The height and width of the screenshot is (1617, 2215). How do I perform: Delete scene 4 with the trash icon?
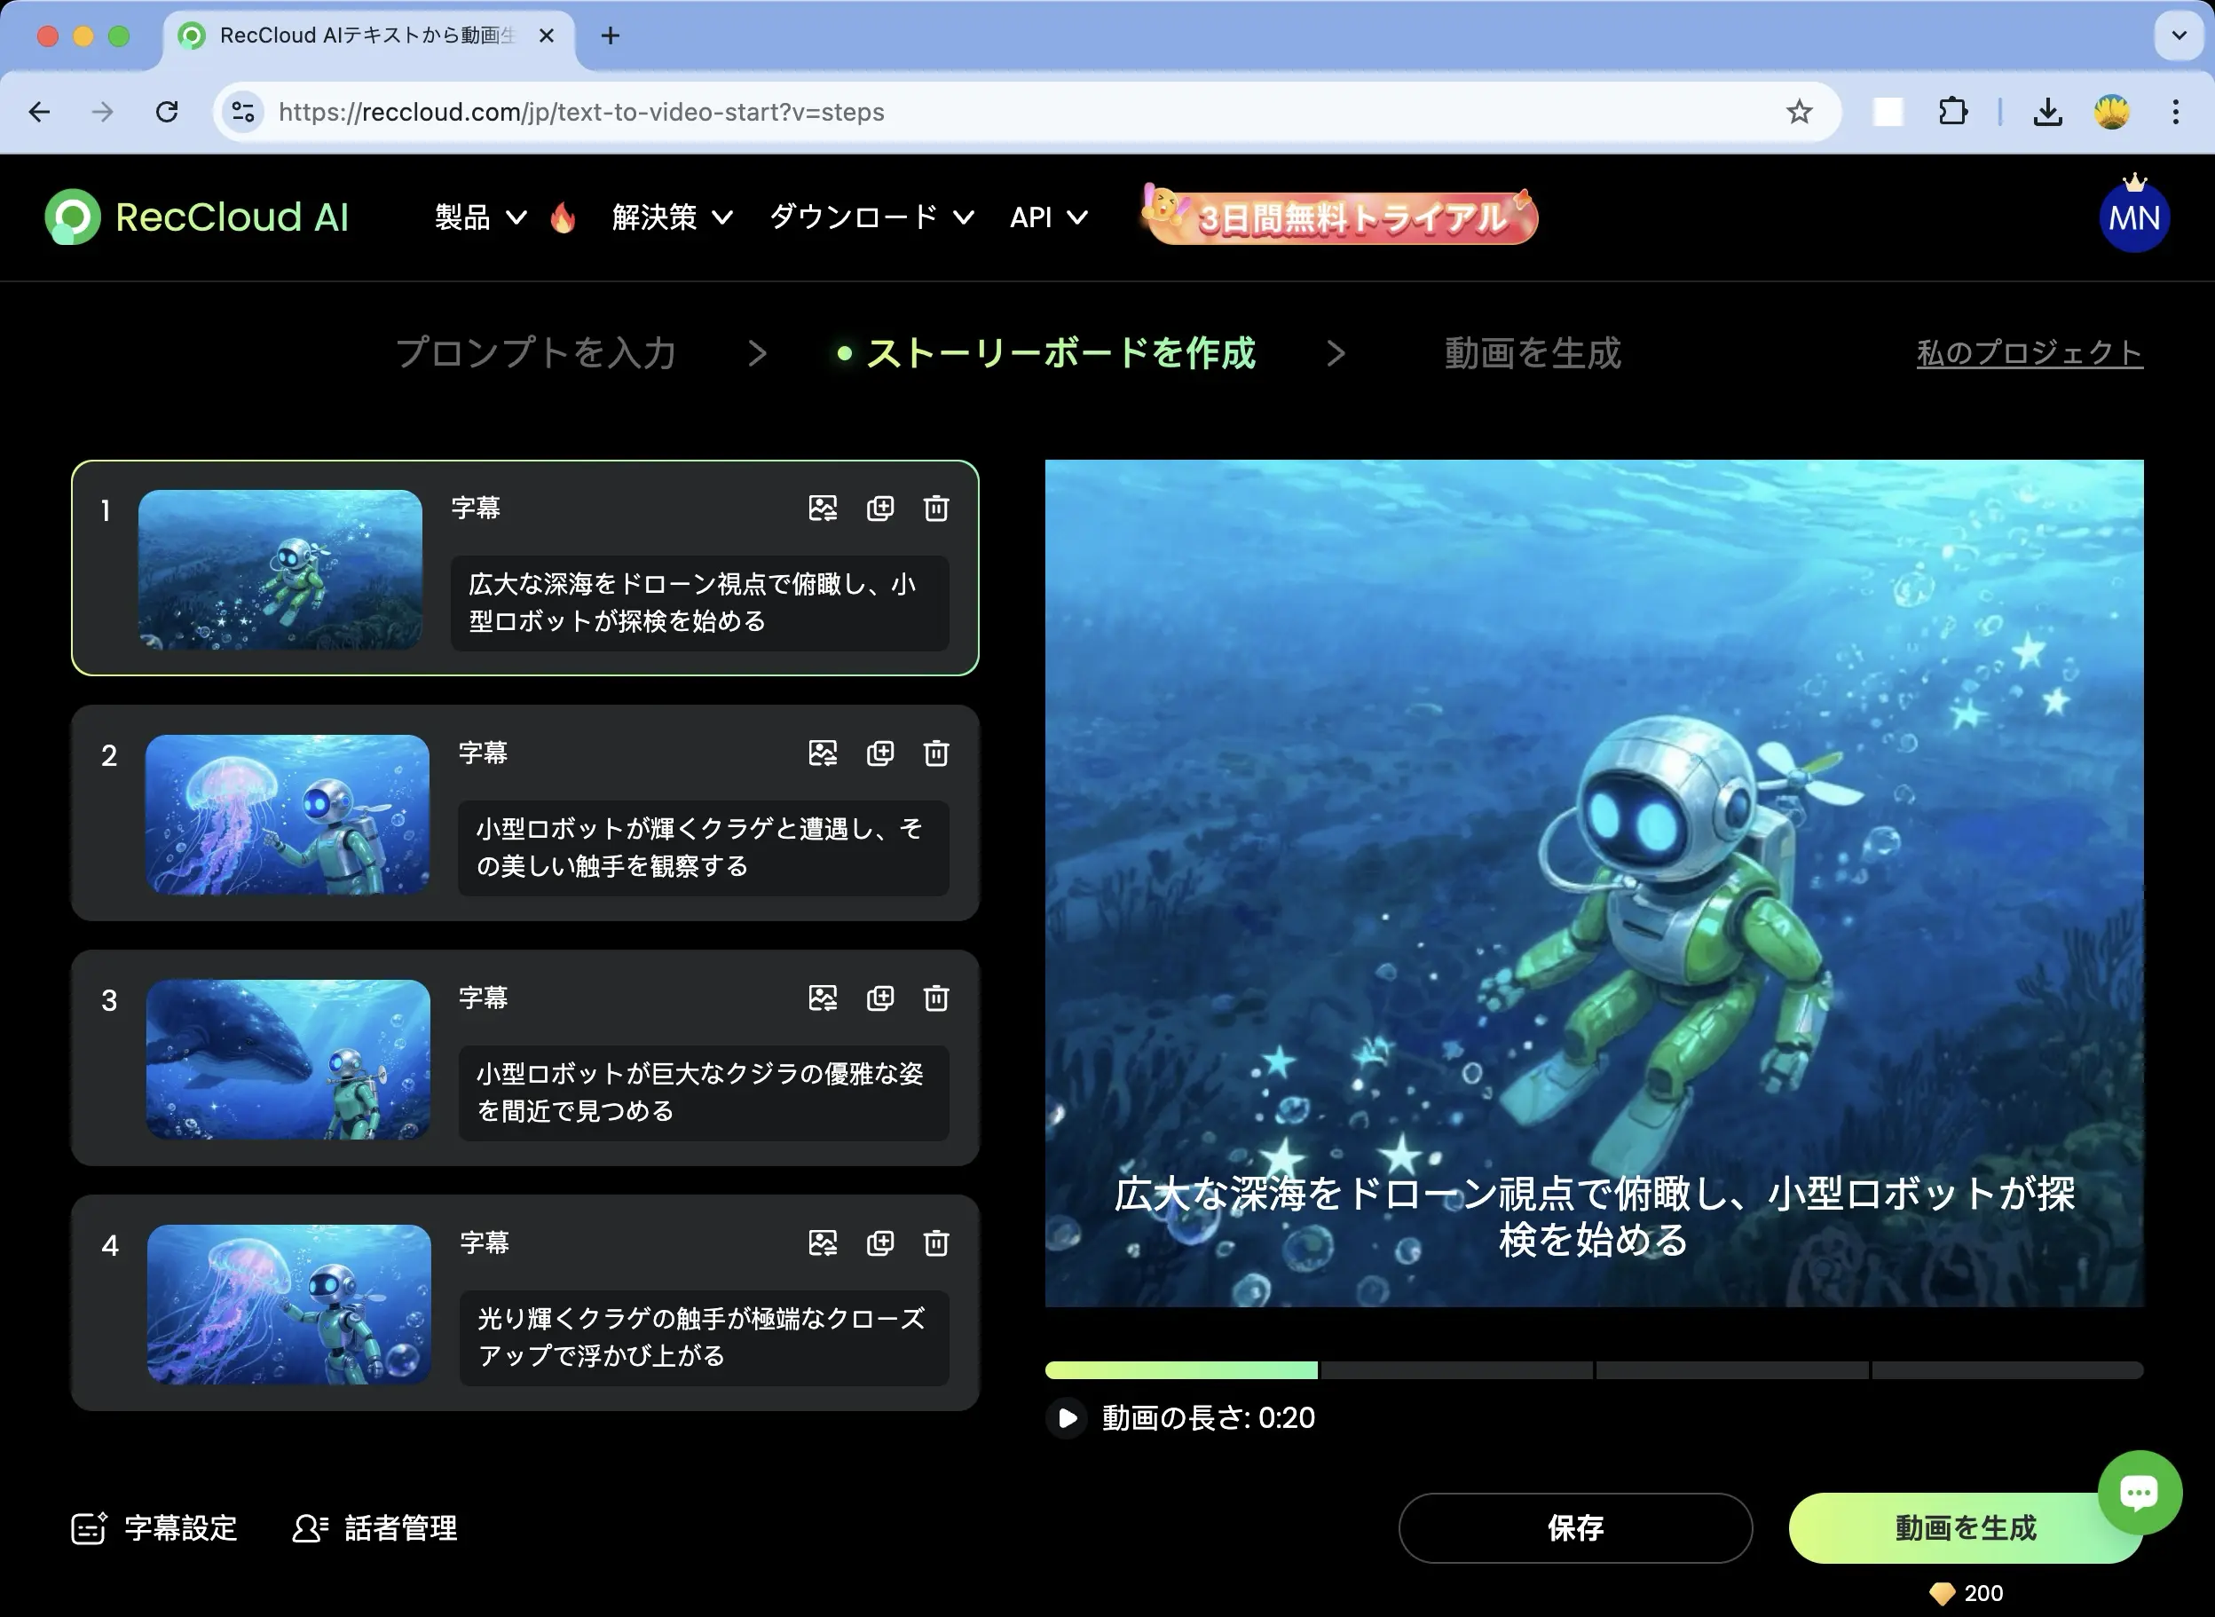tap(935, 1243)
